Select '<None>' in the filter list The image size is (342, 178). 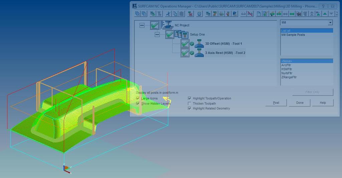pyautogui.click(x=307, y=61)
